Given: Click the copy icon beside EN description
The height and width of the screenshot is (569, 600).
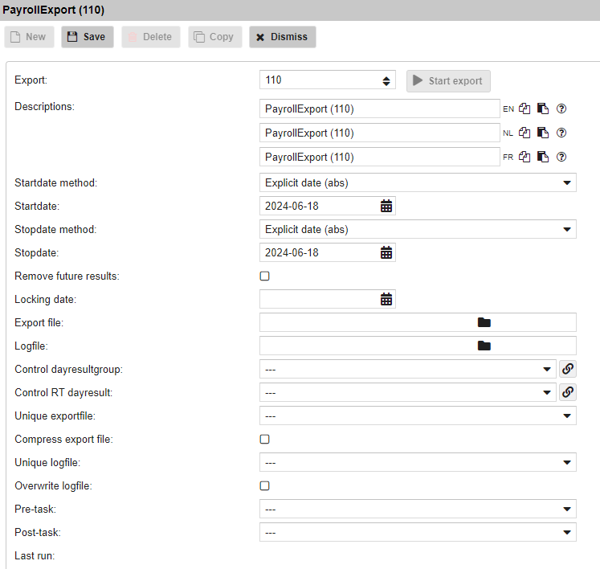Looking at the screenshot, I should [524, 109].
